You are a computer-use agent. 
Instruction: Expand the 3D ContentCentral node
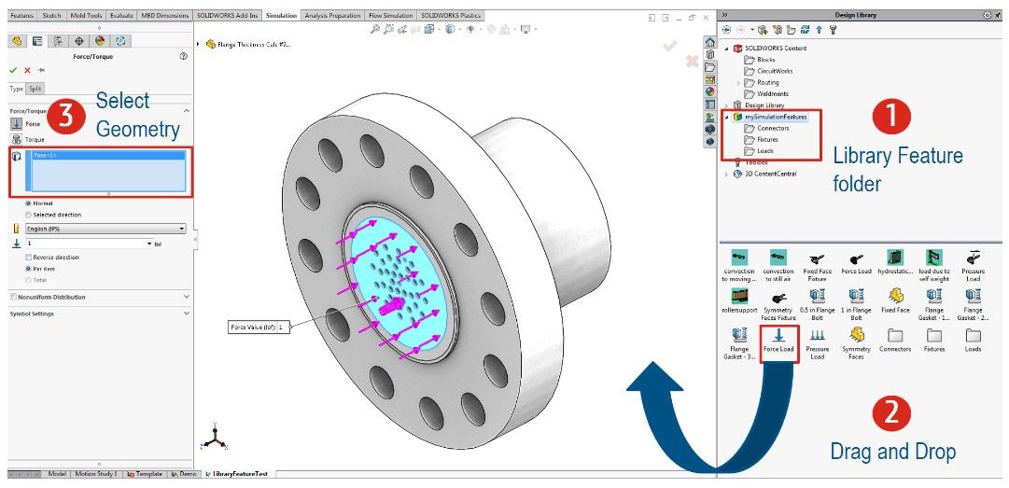[726, 174]
